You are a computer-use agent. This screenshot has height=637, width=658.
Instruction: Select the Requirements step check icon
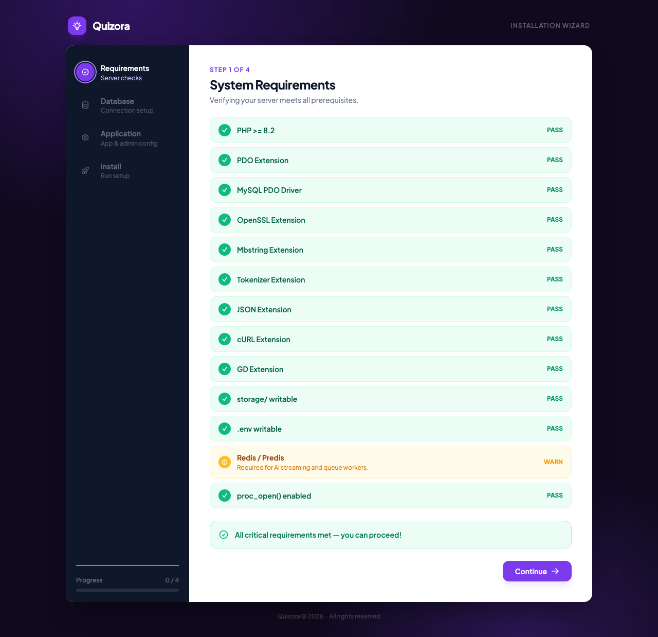85,72
